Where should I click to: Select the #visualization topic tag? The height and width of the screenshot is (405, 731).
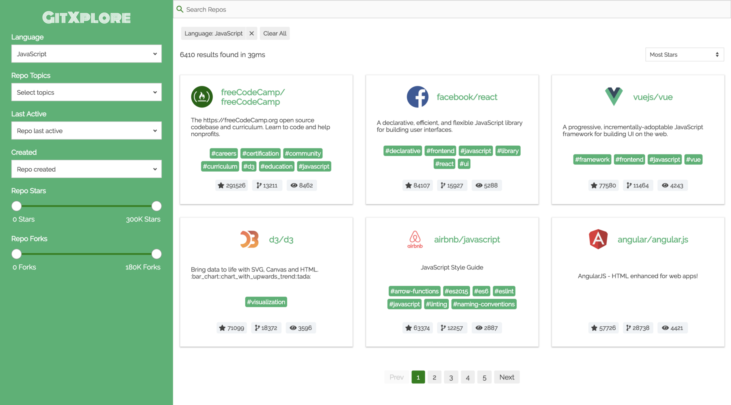pyautogui.click(x=266, y=302)
